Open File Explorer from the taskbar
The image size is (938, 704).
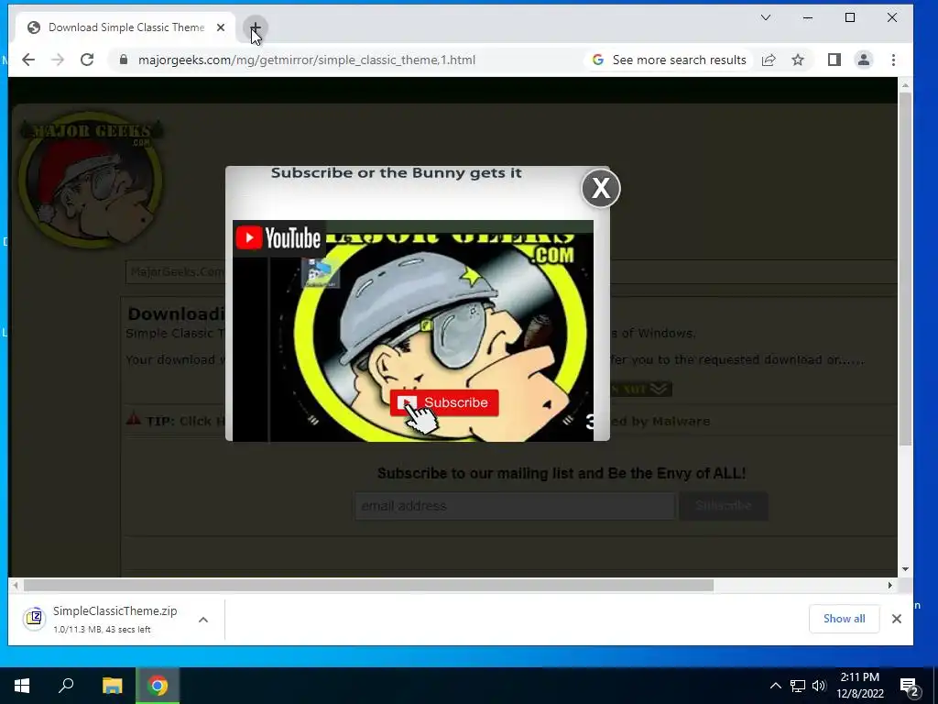(x=112, y=686)
